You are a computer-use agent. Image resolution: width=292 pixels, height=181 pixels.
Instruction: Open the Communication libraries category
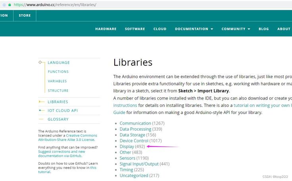[x=135, y=123]
